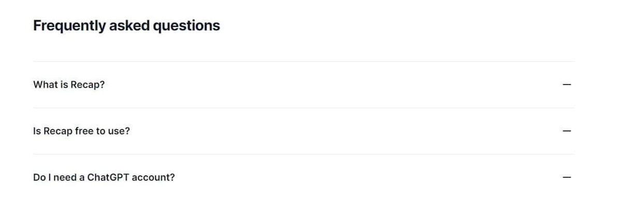621x200 pixels.
Task: Open Do I need a ChatGPT account? question
Action: [304, 177]
